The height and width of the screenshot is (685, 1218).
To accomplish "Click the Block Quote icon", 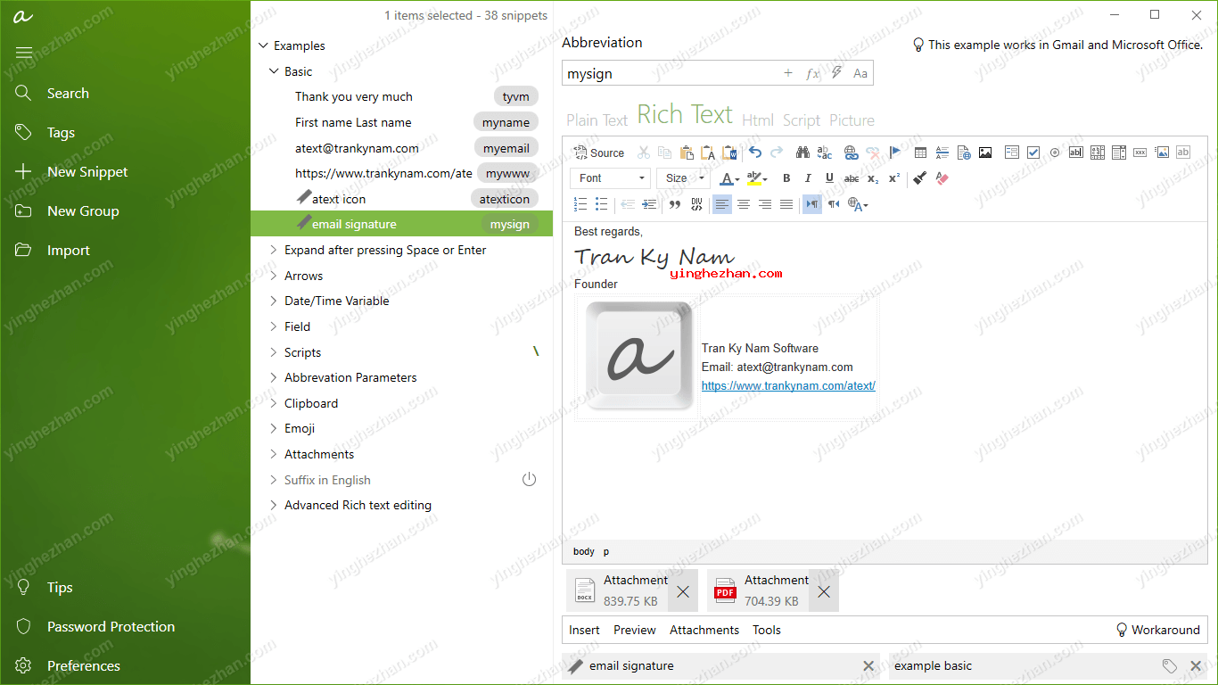I will [675, 204].
